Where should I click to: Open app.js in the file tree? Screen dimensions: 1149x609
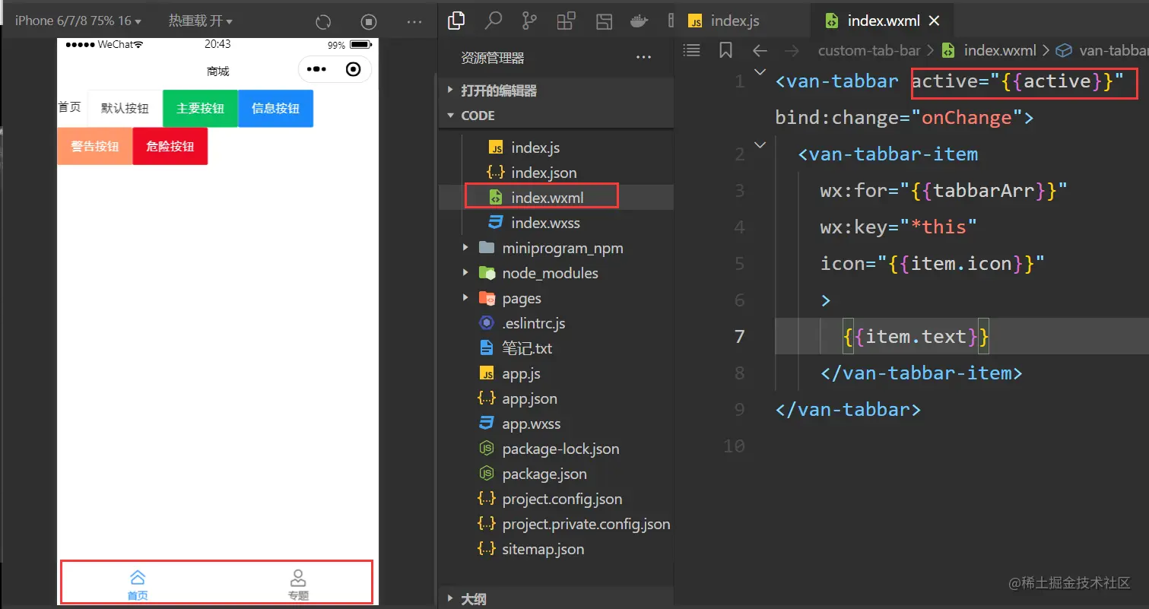tap(556, 373)
